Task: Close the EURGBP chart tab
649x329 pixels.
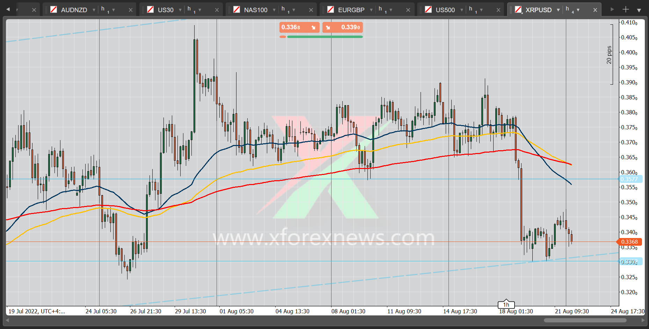Action: [408, 10]
